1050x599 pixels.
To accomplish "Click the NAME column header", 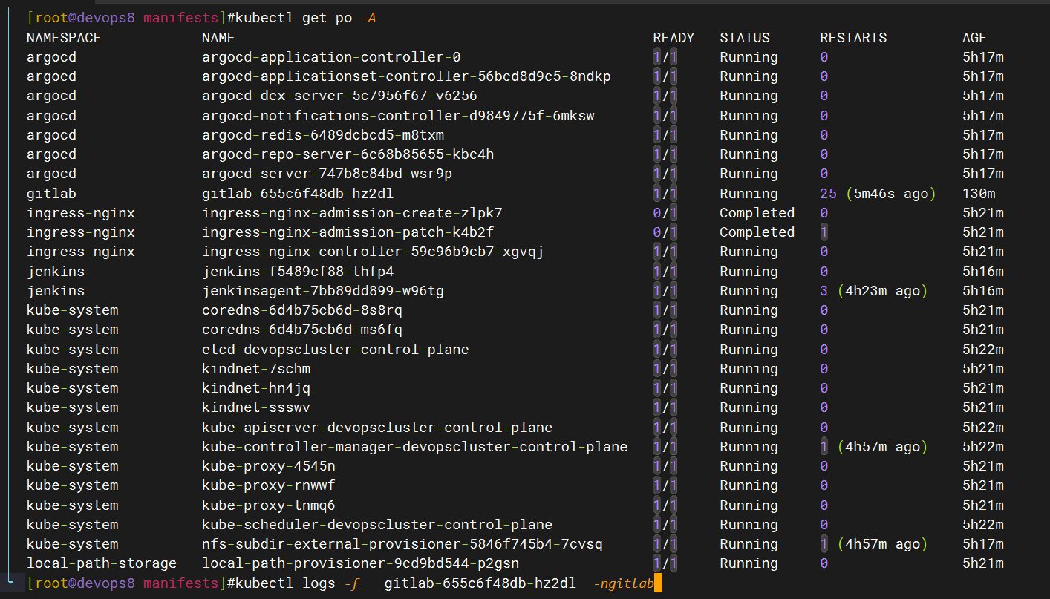I will click(x=218, y=38).
